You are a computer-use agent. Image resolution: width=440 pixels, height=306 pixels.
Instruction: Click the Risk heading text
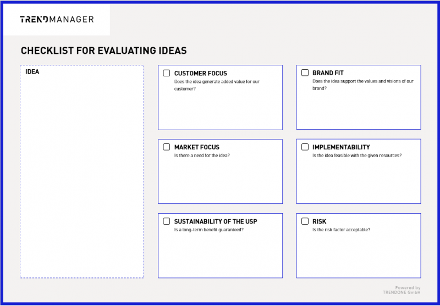pos(319,221)
